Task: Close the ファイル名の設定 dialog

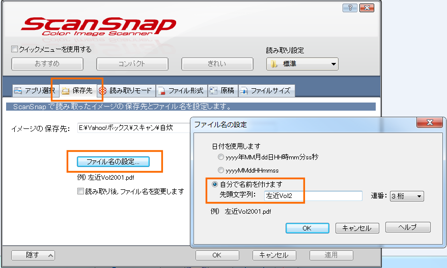Action: point(430,123)
